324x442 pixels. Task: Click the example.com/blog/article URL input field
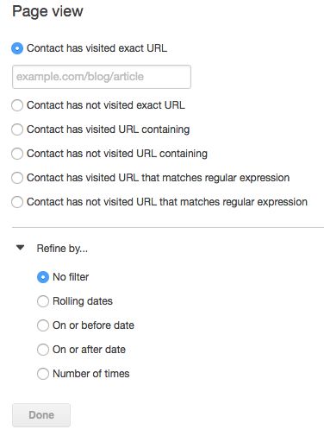(x=102, y=77)
